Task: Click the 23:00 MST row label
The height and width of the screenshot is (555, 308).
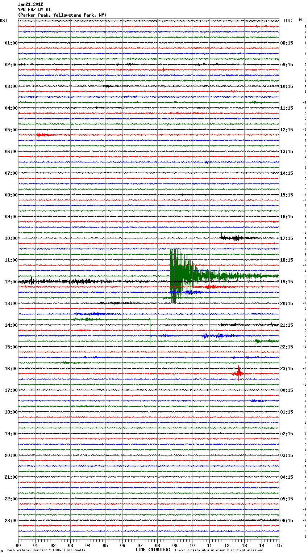Action: 11,521
